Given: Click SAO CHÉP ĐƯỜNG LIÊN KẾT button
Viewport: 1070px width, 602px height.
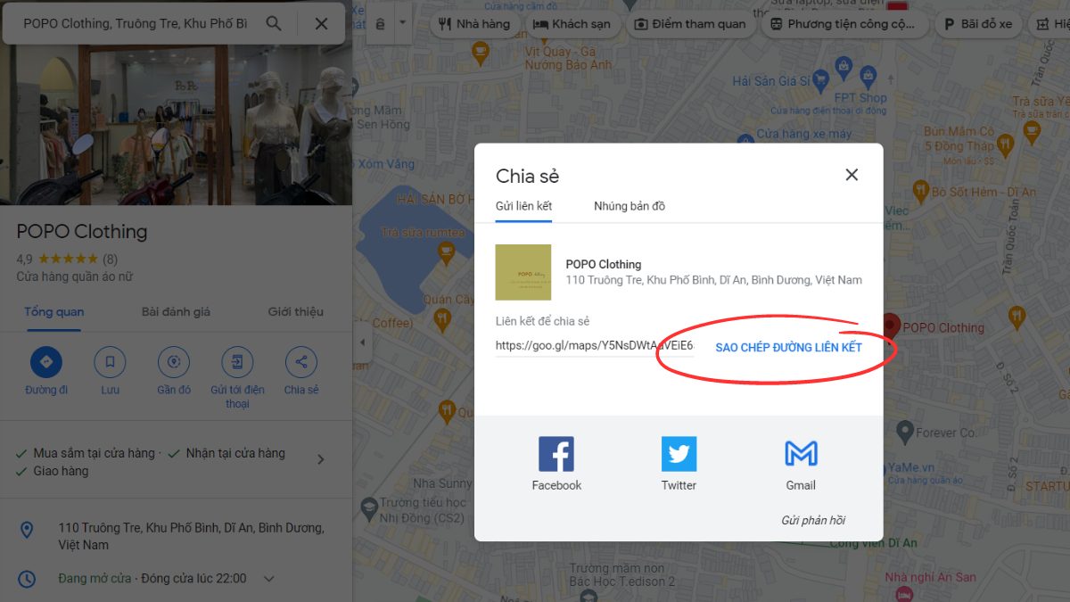Looking at the screenshot, I should 788,347.
